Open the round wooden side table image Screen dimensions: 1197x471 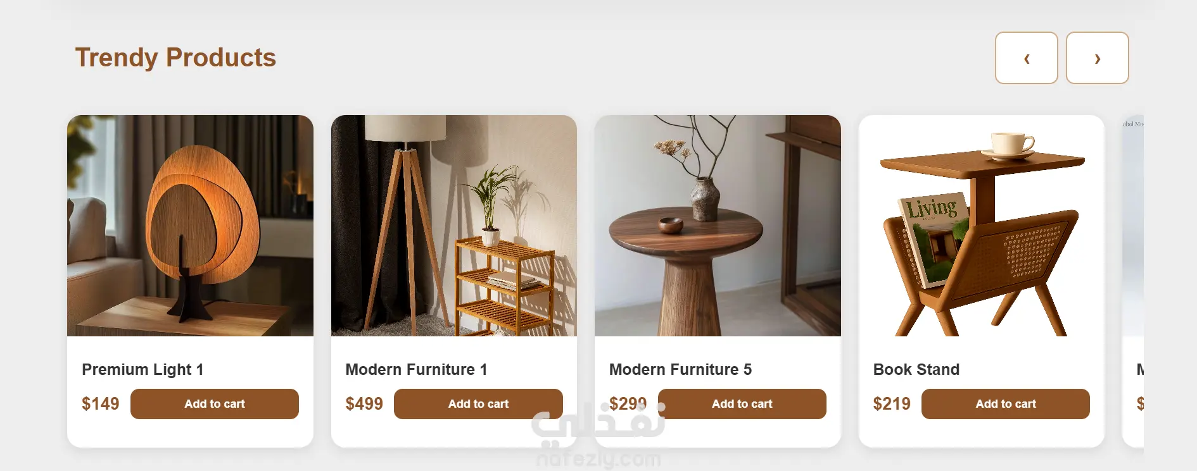pyautogui.click(x=718, y=226)
